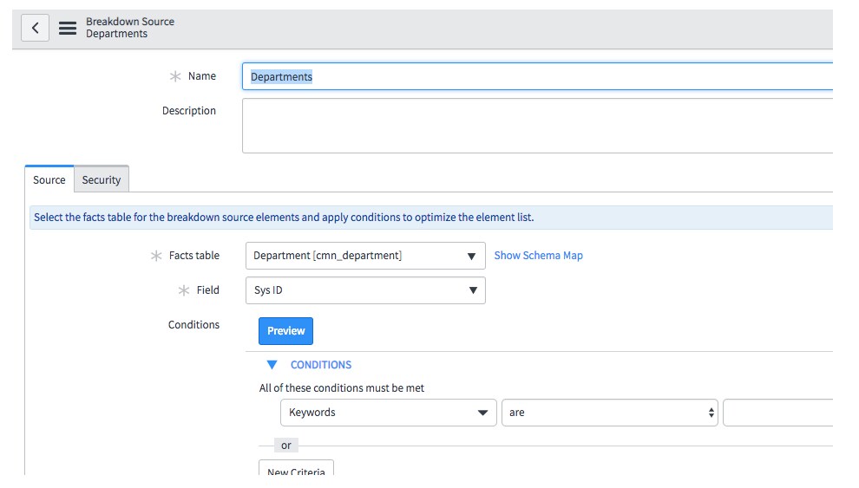Image resolution: width=859 pixels, height=488 pixels.
Task: Open the 'are' operator dropdown
Action: click(610, 413)
